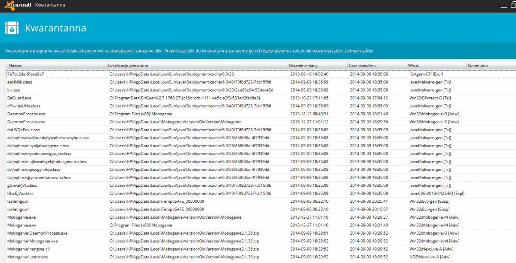Click the Win32:BProtect-D [Trj] virus cell
Screen dimensions: 516x263
pos(430,98)
